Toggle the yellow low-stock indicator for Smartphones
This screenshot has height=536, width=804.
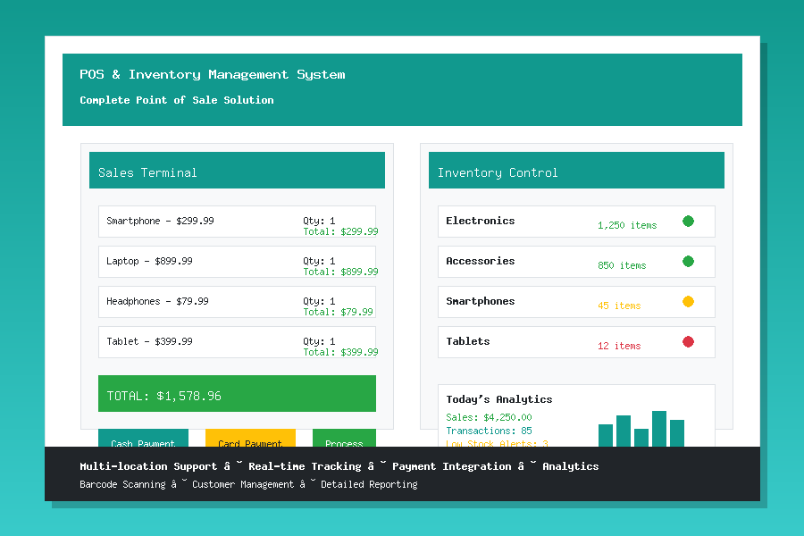point(687,301)
